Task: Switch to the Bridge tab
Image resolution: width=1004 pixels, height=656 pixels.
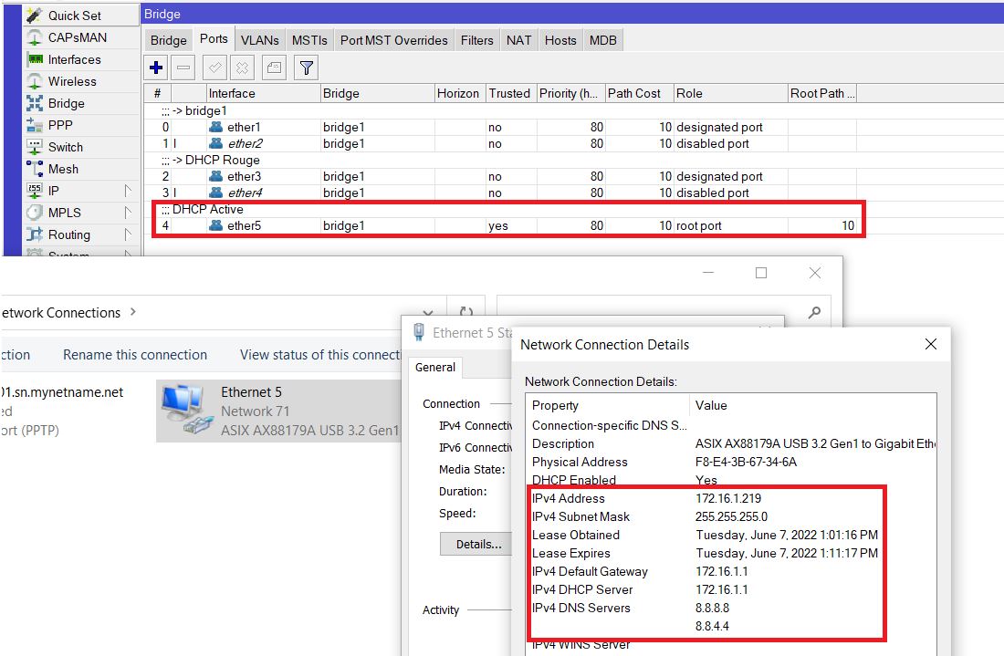Action: [169, 40]
